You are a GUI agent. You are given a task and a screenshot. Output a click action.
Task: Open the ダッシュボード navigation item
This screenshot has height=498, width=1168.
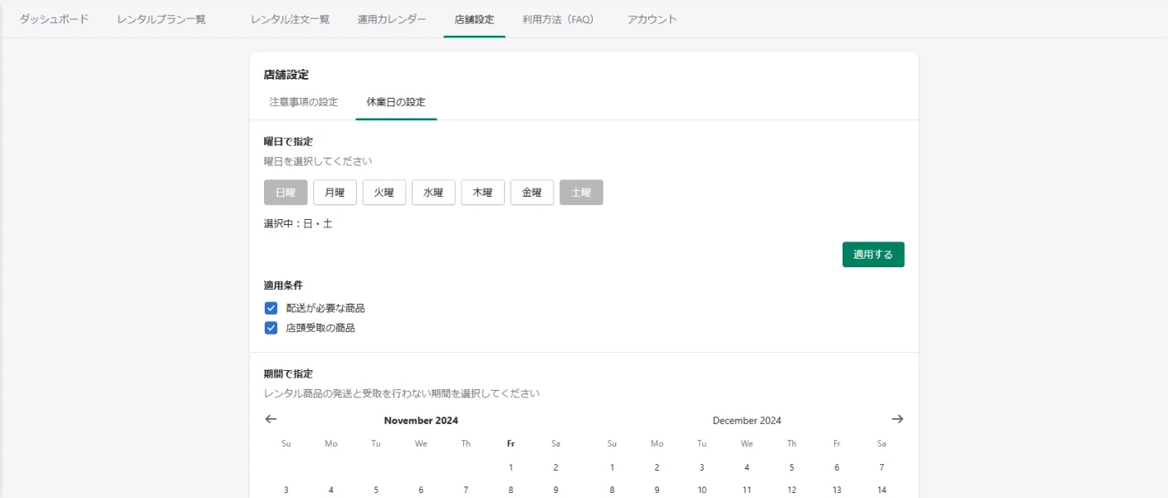pyautogui.click(x=51, y=17)
